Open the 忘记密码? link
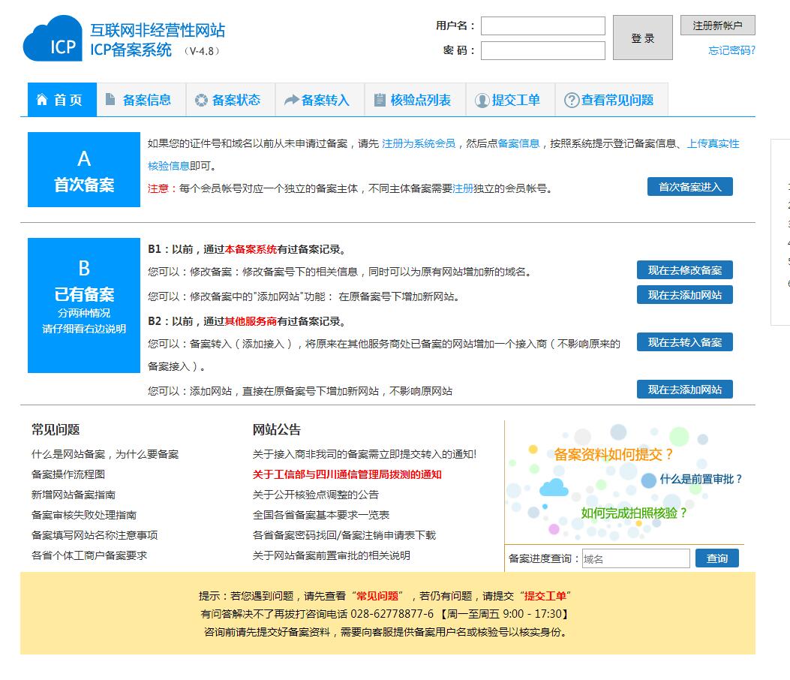Screen dimensions: 790x680 pos(731,50)
